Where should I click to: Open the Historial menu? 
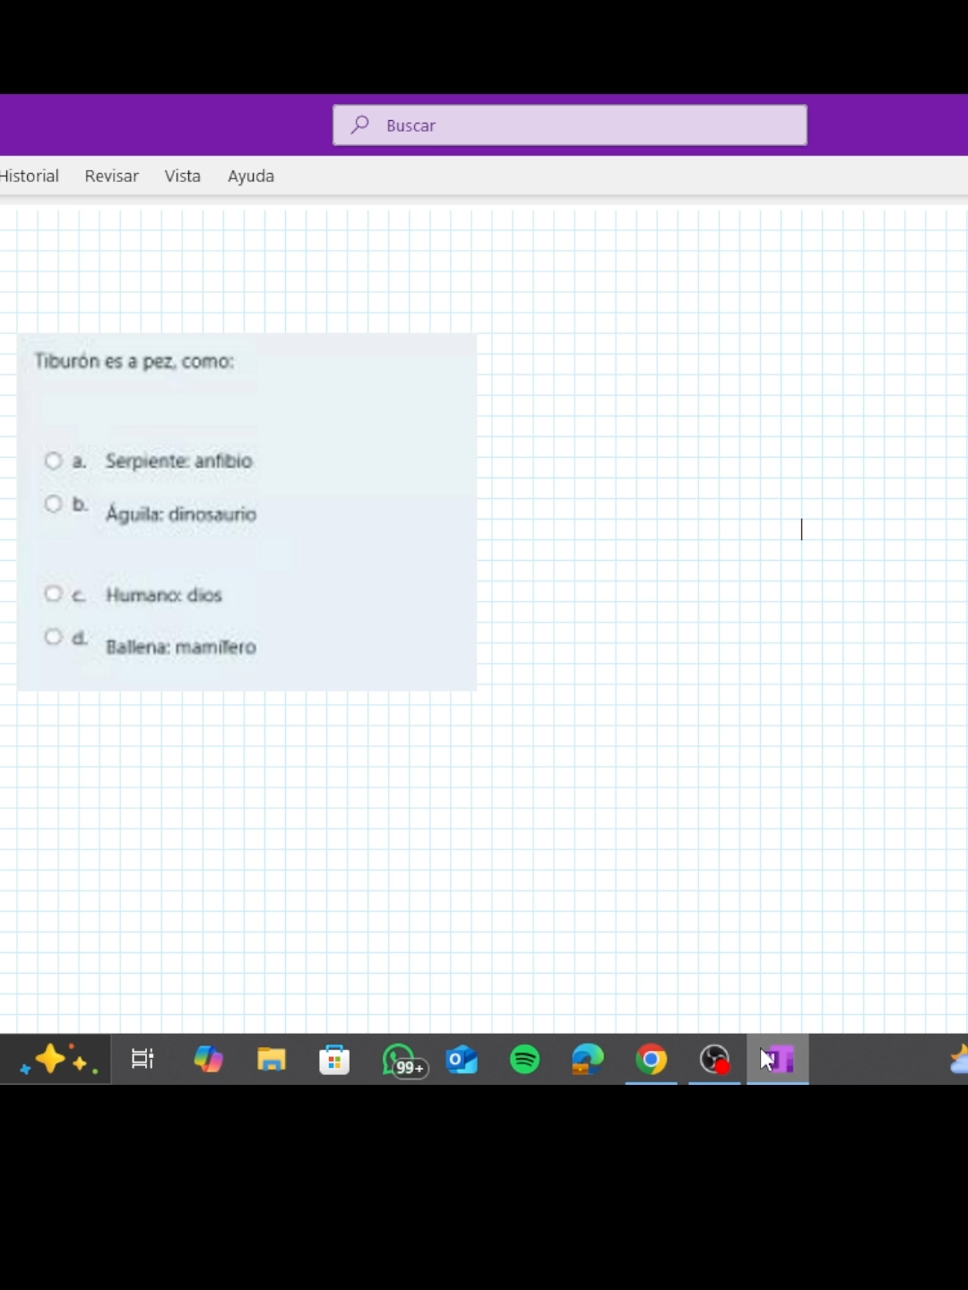pyautogui.click(x=29, y=176)
